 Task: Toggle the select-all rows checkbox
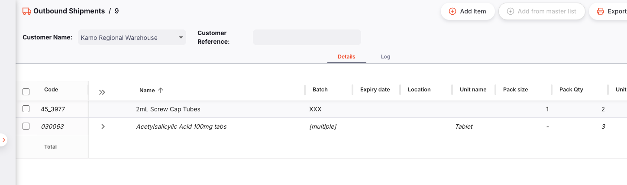pos(26,92)
